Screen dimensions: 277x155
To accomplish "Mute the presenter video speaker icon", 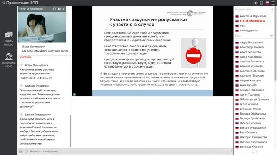I will (64, 9).
